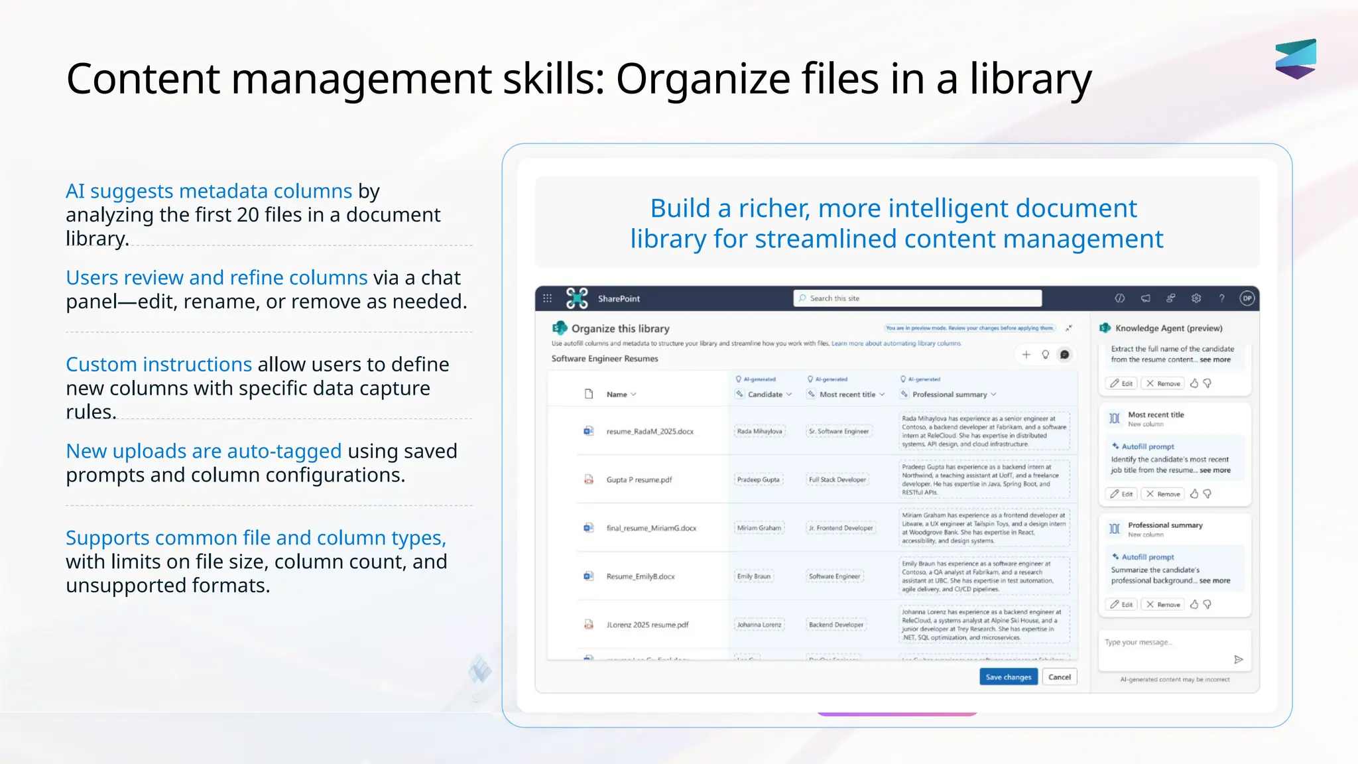
Task: Click Remove on Most recent title card
Action: 1163,493
